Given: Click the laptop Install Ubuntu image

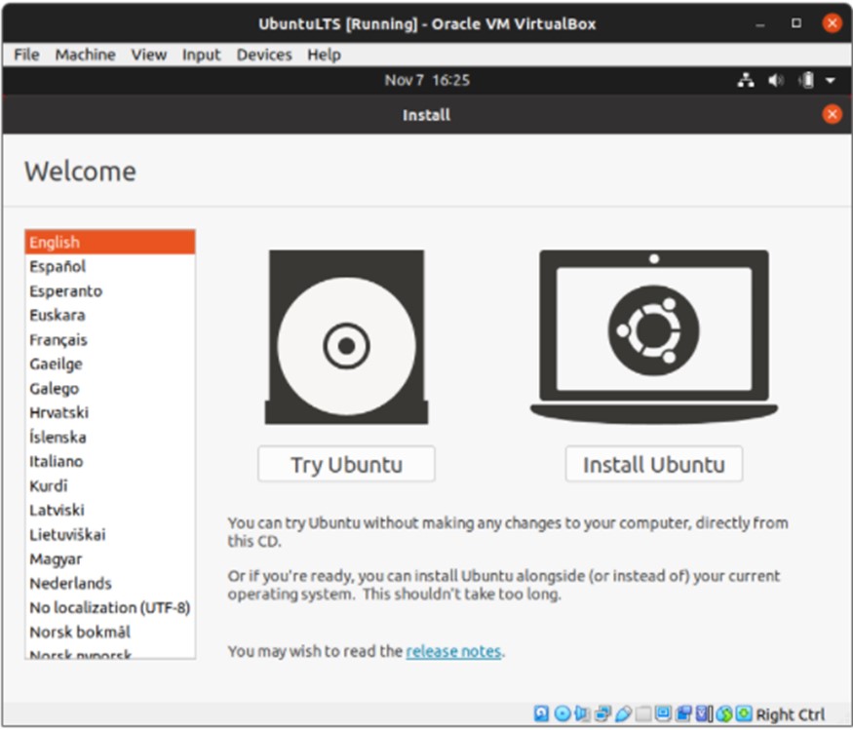Looking at the screenshot, I should click(x=654, y=335).
